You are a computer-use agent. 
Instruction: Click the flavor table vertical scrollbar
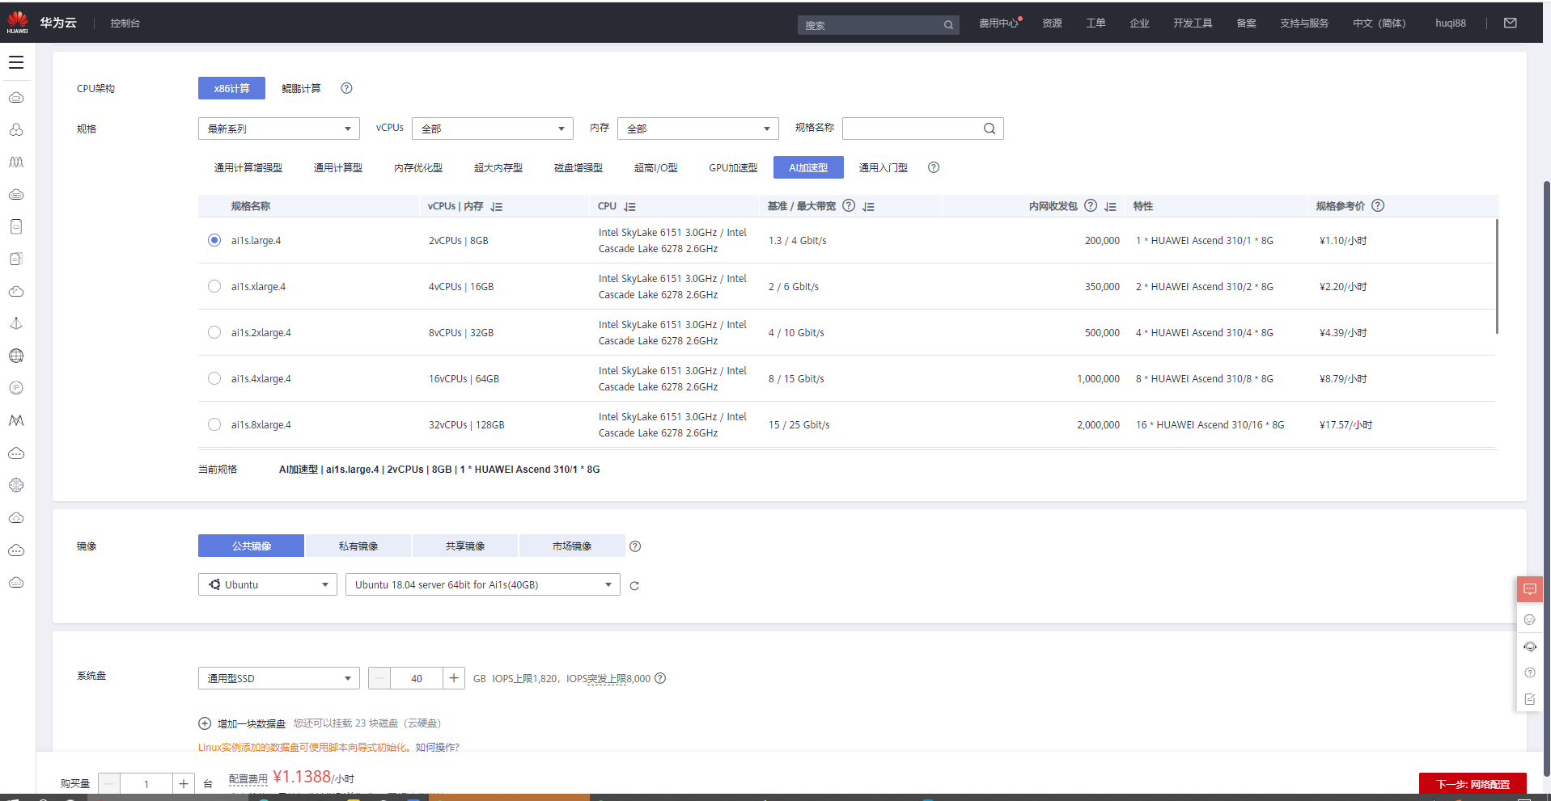pyautogui.click(x=1497, y=276)
